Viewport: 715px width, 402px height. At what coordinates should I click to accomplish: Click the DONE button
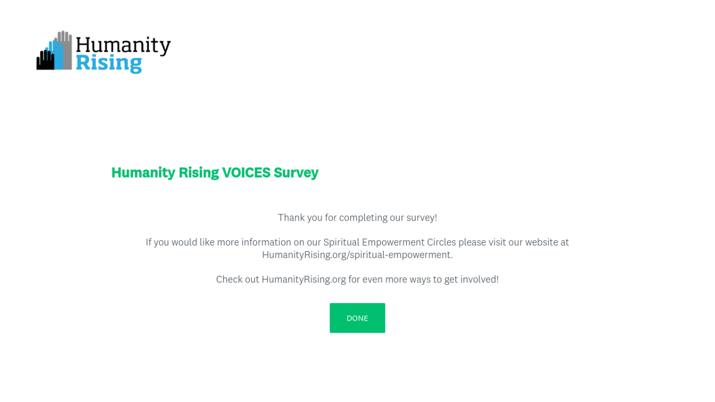click(357, 318)
